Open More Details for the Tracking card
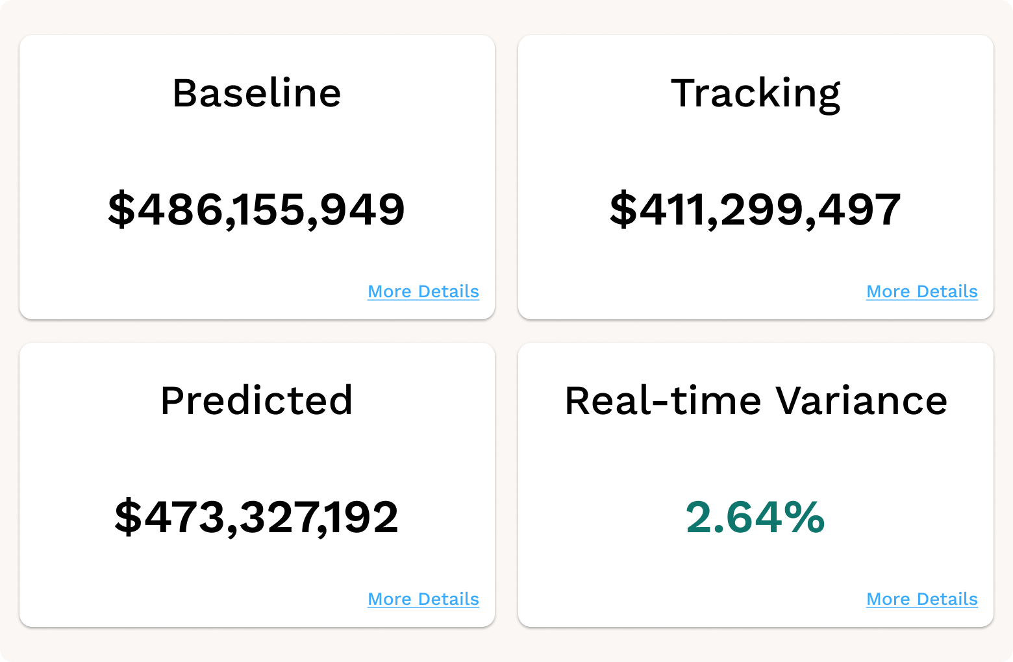 [922, 291]
